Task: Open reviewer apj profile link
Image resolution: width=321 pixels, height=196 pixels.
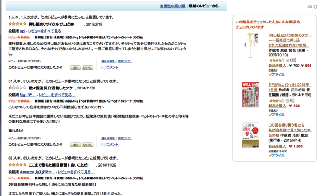Action: (x=22, y=31)
